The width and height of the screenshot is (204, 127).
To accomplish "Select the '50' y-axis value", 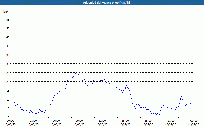I will (x=8, y=28).
